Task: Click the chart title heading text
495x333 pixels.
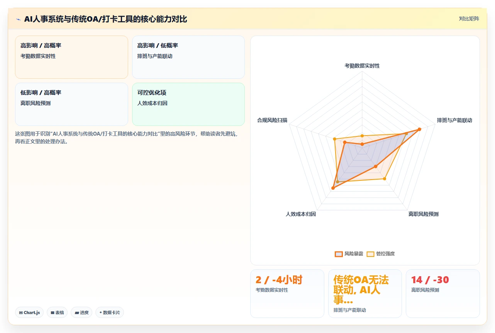Action: [106, 19]
